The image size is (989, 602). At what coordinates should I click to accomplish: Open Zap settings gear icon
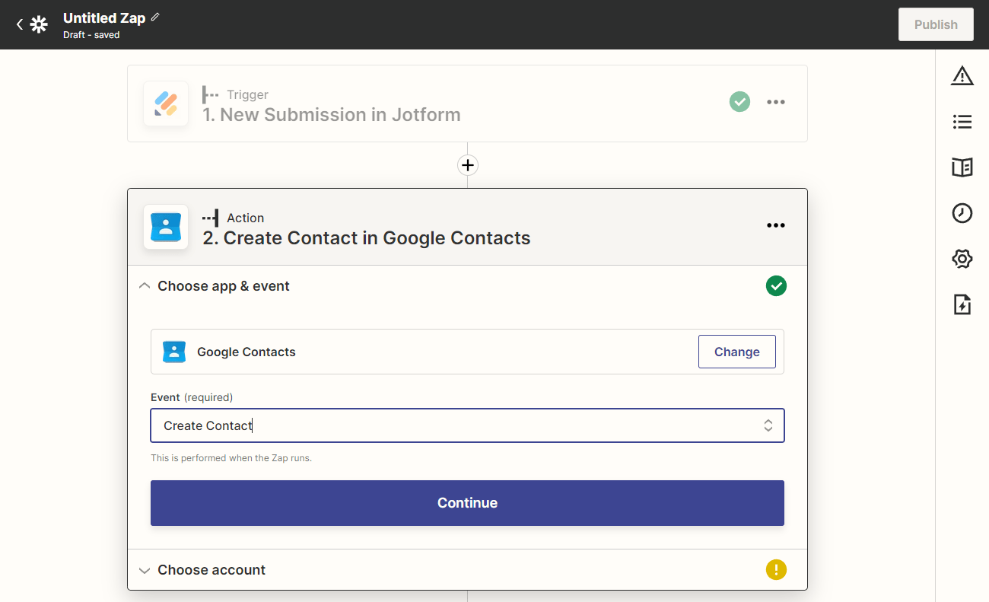click(962, 259)
